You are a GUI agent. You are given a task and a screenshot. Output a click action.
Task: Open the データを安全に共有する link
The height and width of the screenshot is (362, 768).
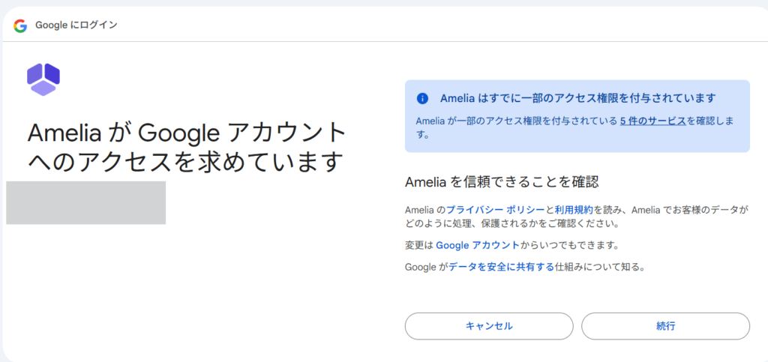(x=502, y=266)
